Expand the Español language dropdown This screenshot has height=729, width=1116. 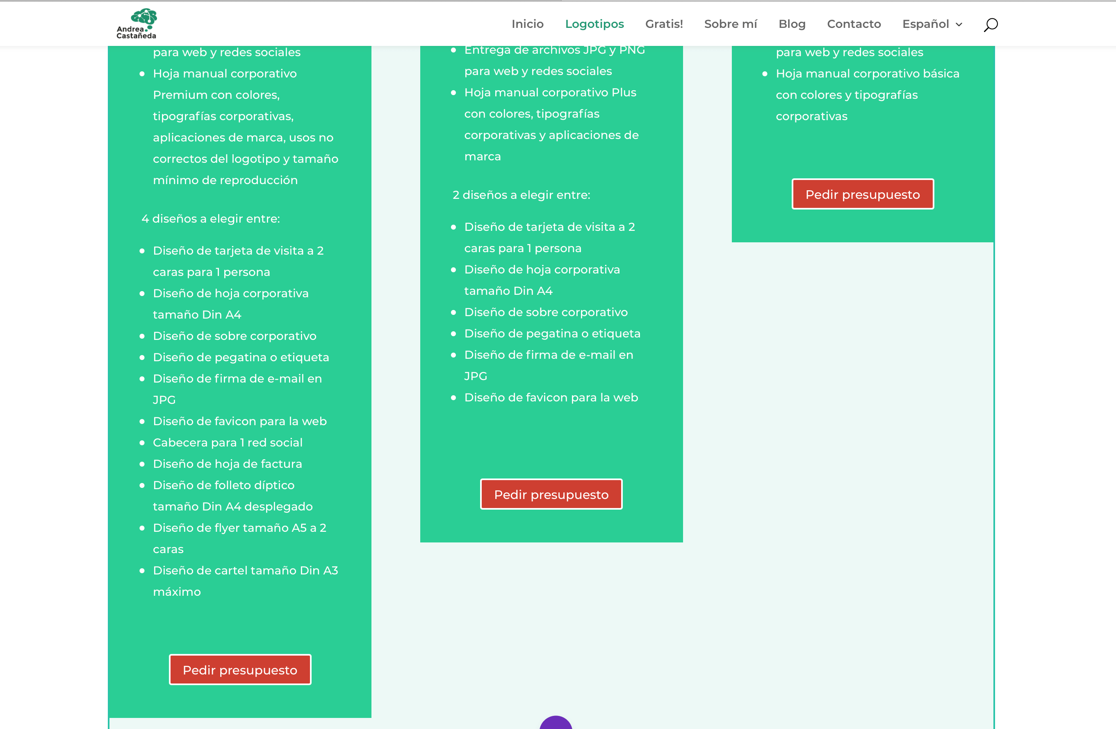932,24
